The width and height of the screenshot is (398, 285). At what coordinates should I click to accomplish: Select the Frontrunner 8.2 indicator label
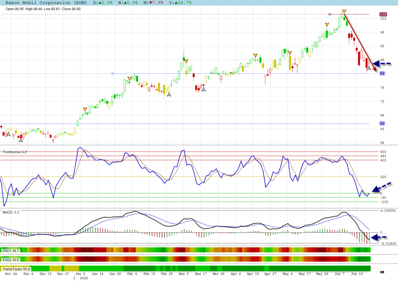click(14, 152)
